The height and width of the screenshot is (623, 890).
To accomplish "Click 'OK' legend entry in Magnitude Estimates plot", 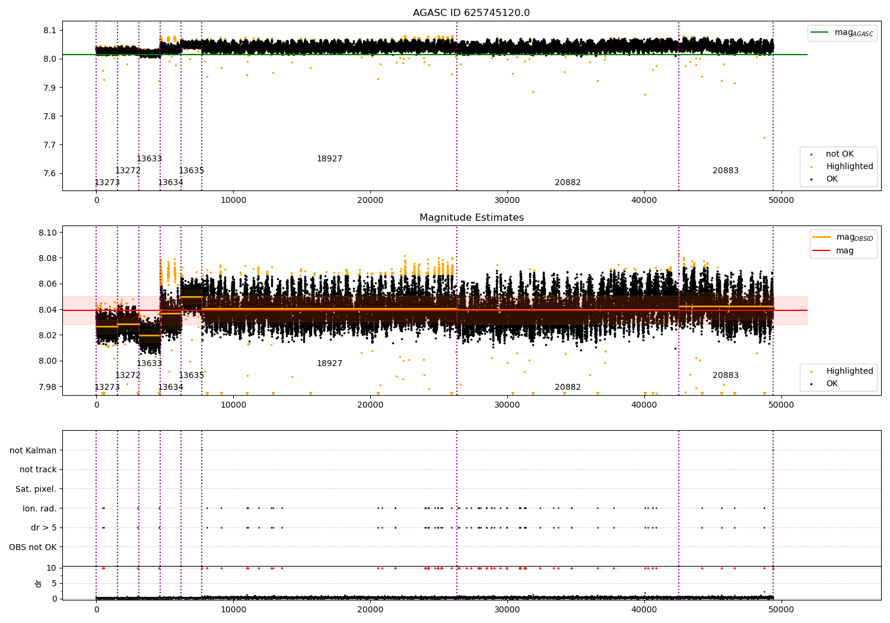I will tap(832, 384).
